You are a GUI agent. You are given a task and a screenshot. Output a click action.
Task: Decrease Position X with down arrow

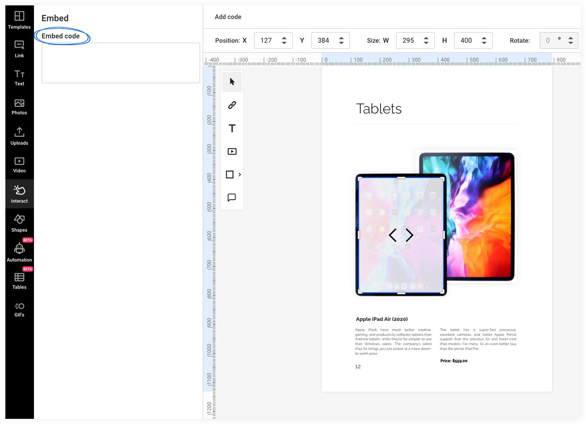[284, 43]
